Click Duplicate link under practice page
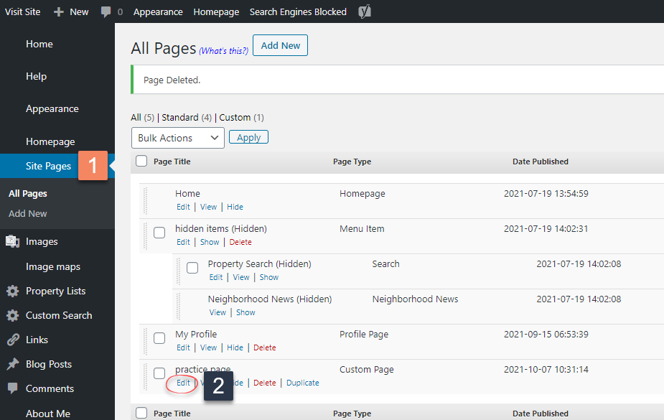 click(x=302, y=383)
